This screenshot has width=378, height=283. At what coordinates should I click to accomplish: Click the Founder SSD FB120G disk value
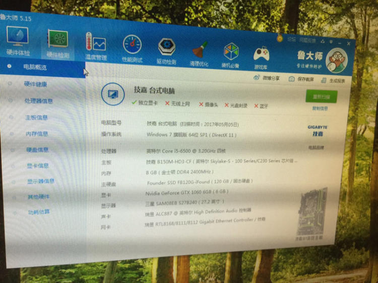click(x=200, y=182)
